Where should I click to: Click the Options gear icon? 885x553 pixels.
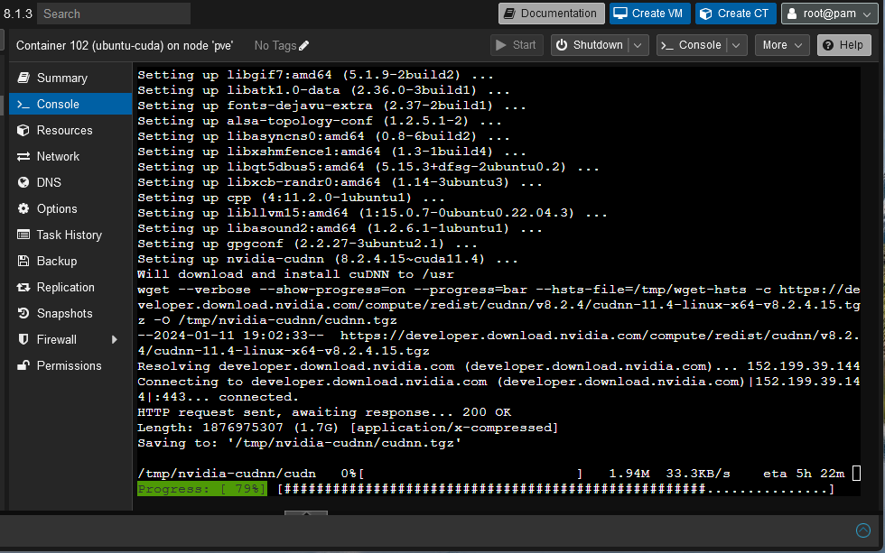[x=23, y=208]
